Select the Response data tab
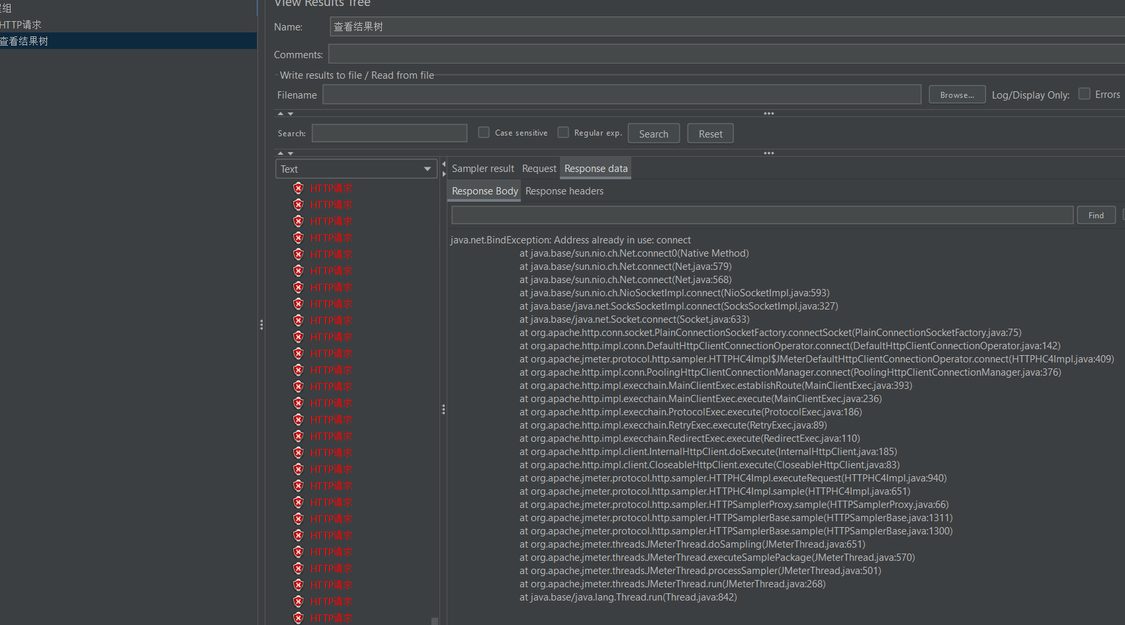Screen dimensions: 1125x625 [x=596, y=169]
